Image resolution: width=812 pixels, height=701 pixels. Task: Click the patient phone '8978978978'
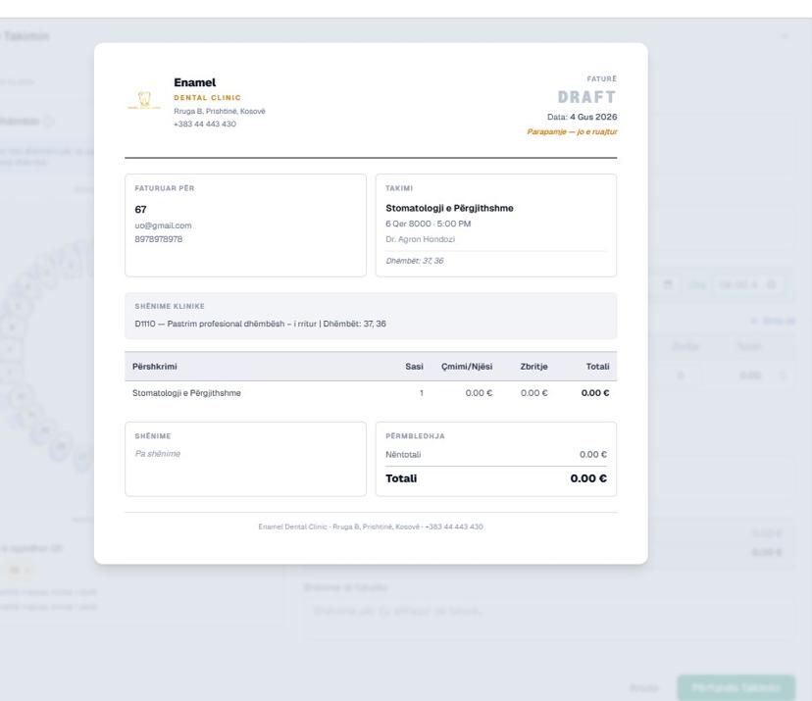click(159, 239)
